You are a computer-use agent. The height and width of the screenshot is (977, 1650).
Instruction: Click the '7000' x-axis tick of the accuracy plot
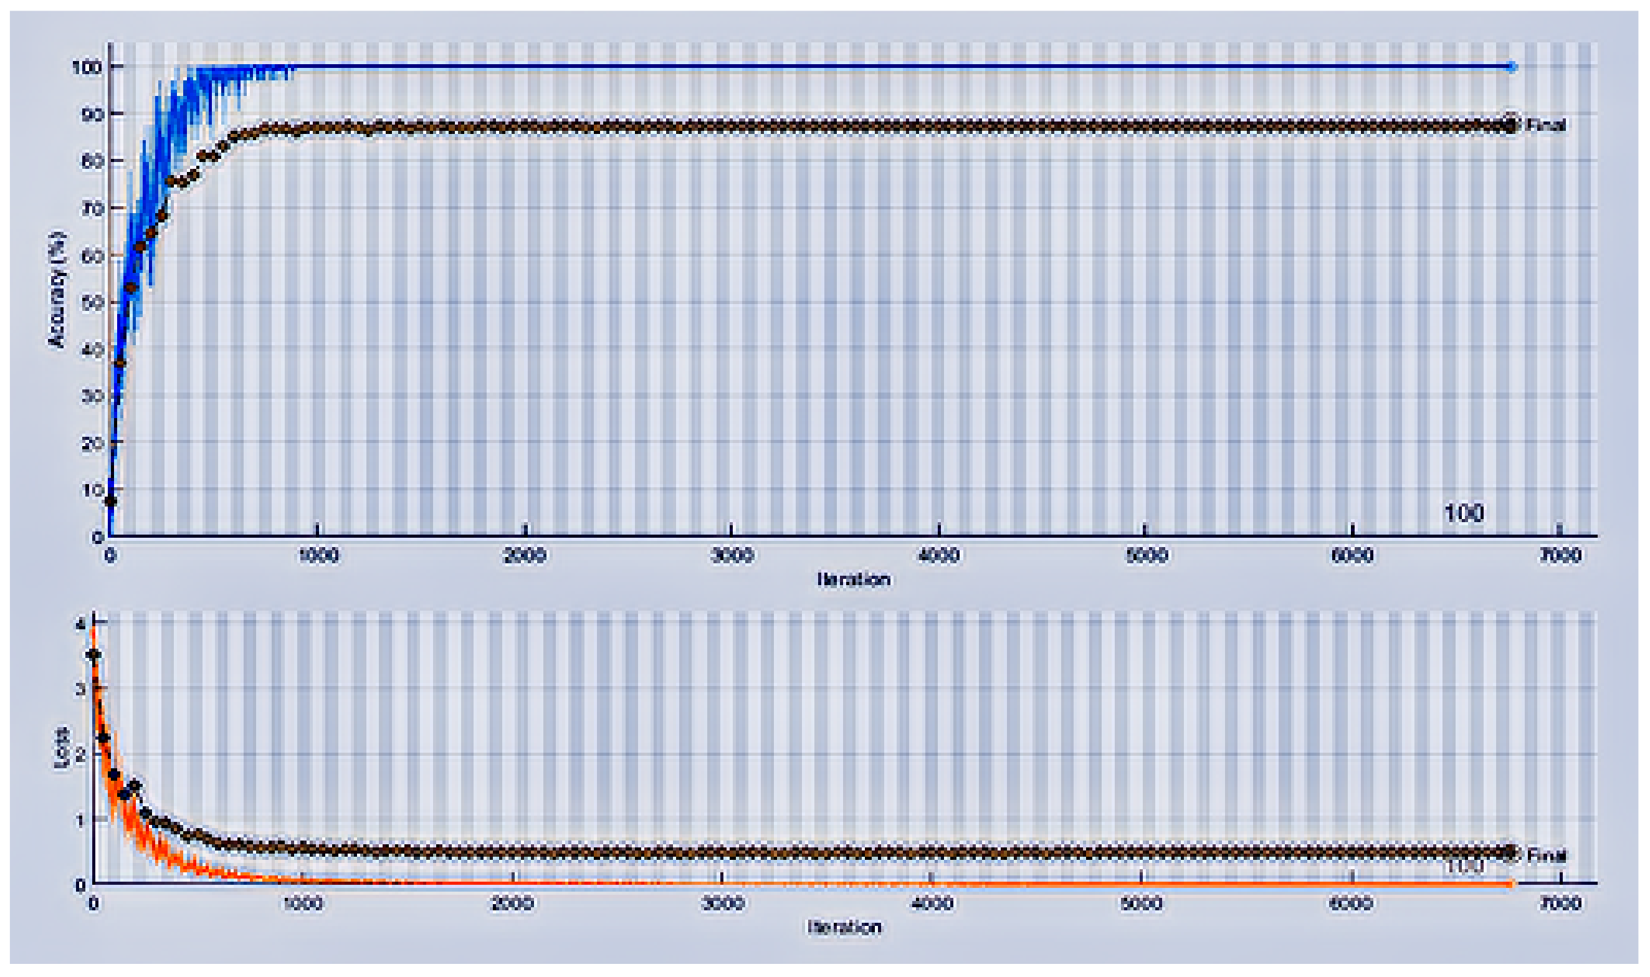point(1560,556)
